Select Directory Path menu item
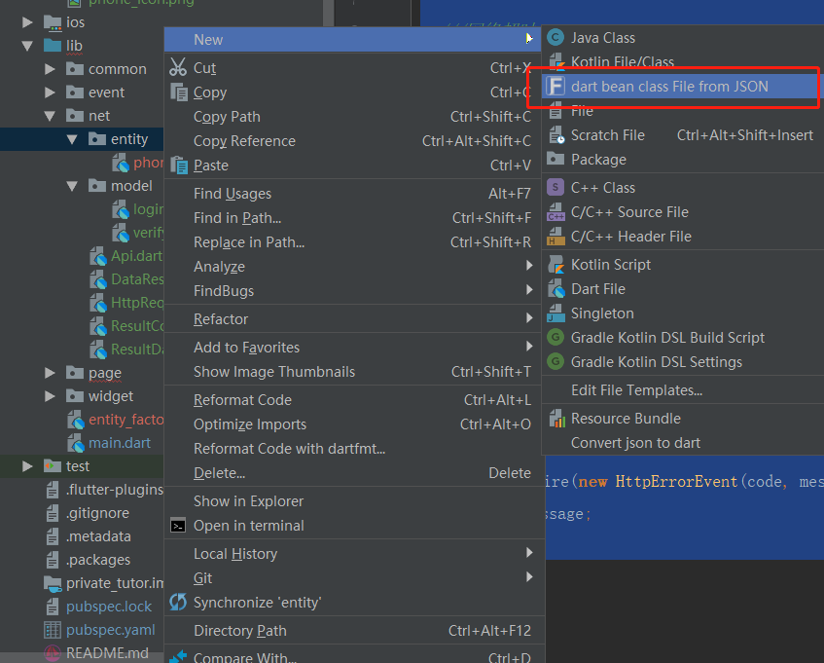This screenshot has height=663, width=824. coord(352,631)
